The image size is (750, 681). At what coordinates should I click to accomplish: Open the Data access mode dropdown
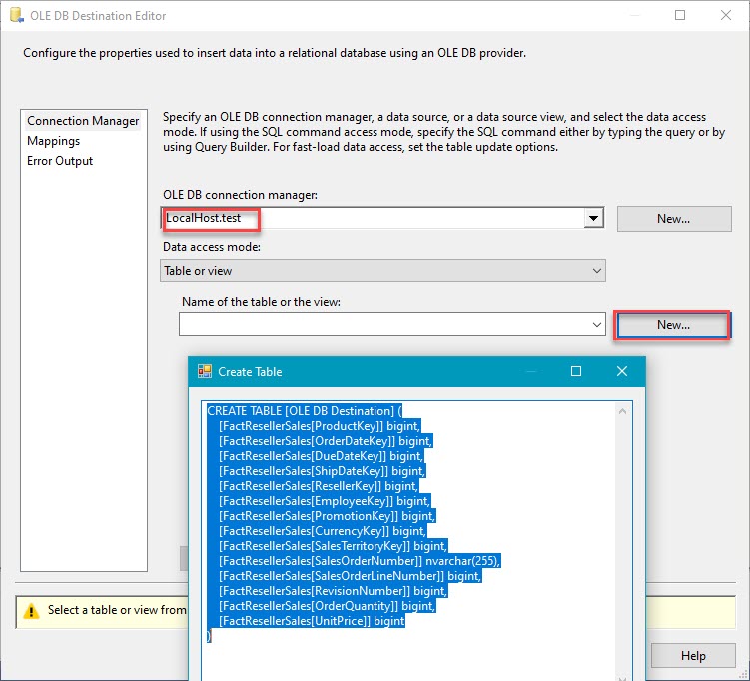pyautogui.click(x=596, y=271)
